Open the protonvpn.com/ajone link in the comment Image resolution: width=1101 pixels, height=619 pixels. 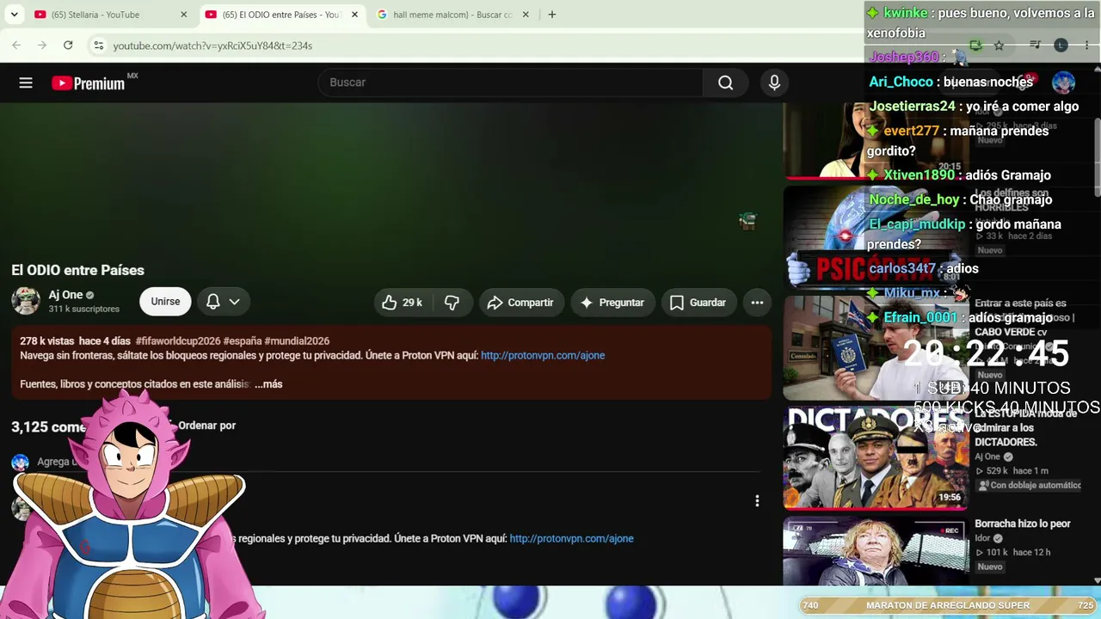tap(571, 539)
